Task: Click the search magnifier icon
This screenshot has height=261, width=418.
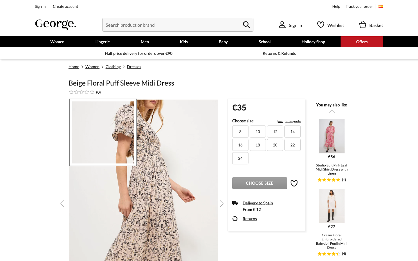Action: point(246,25)
